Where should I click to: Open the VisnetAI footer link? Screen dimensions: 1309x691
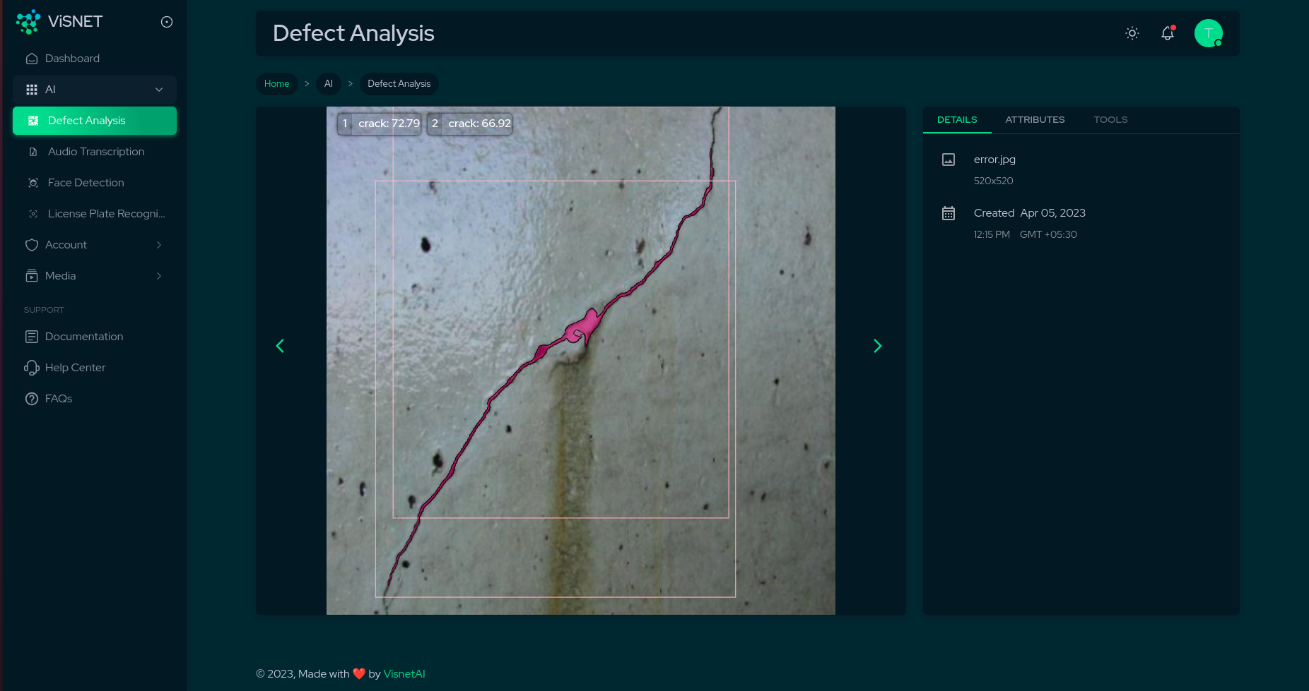point(404,673)
